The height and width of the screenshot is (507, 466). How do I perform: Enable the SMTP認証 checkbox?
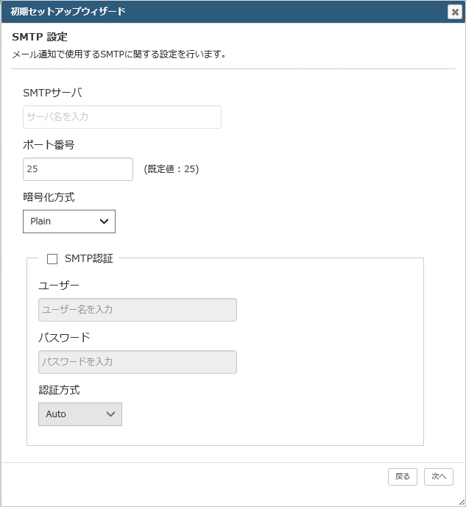pyautogui.click(x=52, y=259)
